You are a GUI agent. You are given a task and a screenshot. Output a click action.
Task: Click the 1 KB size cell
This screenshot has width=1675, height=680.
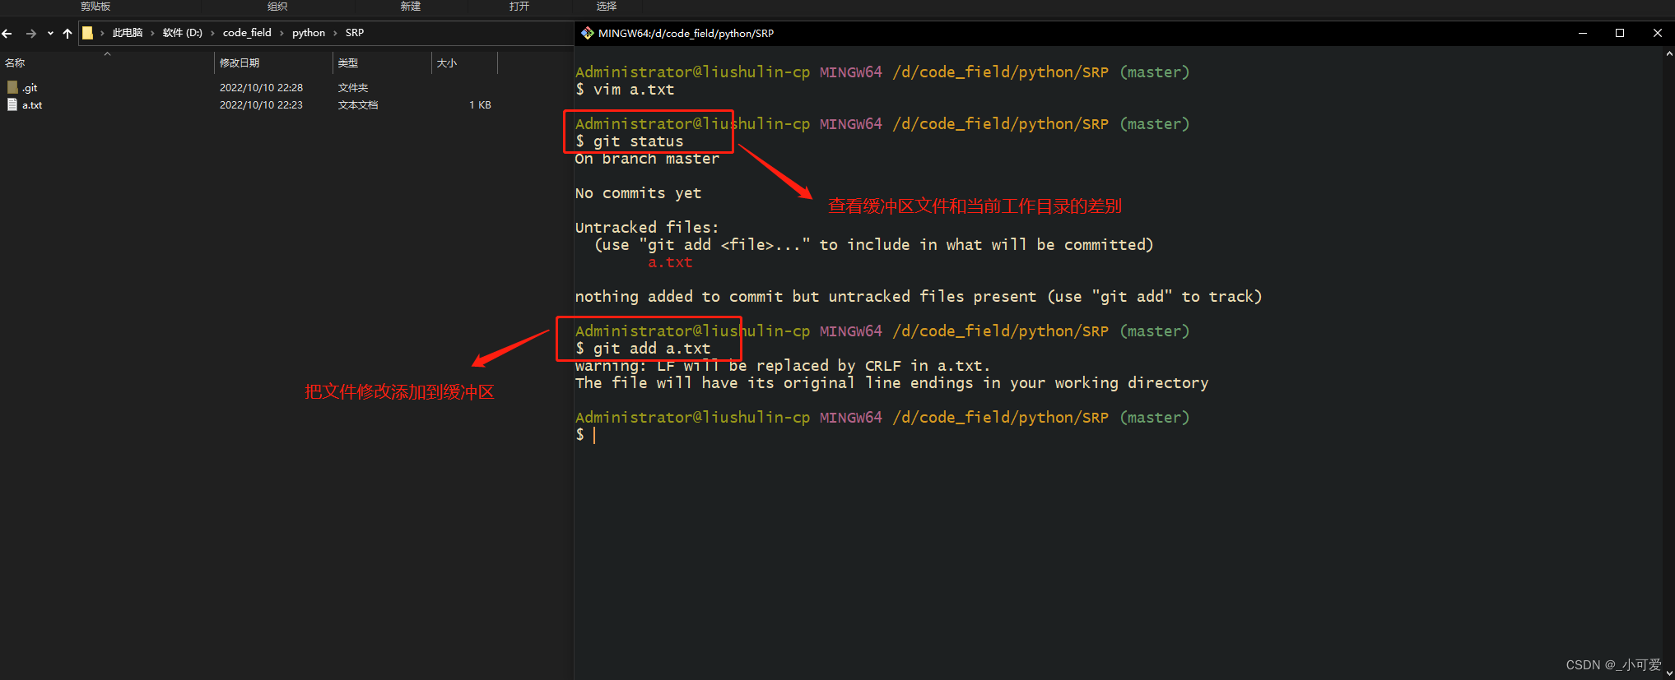point(480,104)
